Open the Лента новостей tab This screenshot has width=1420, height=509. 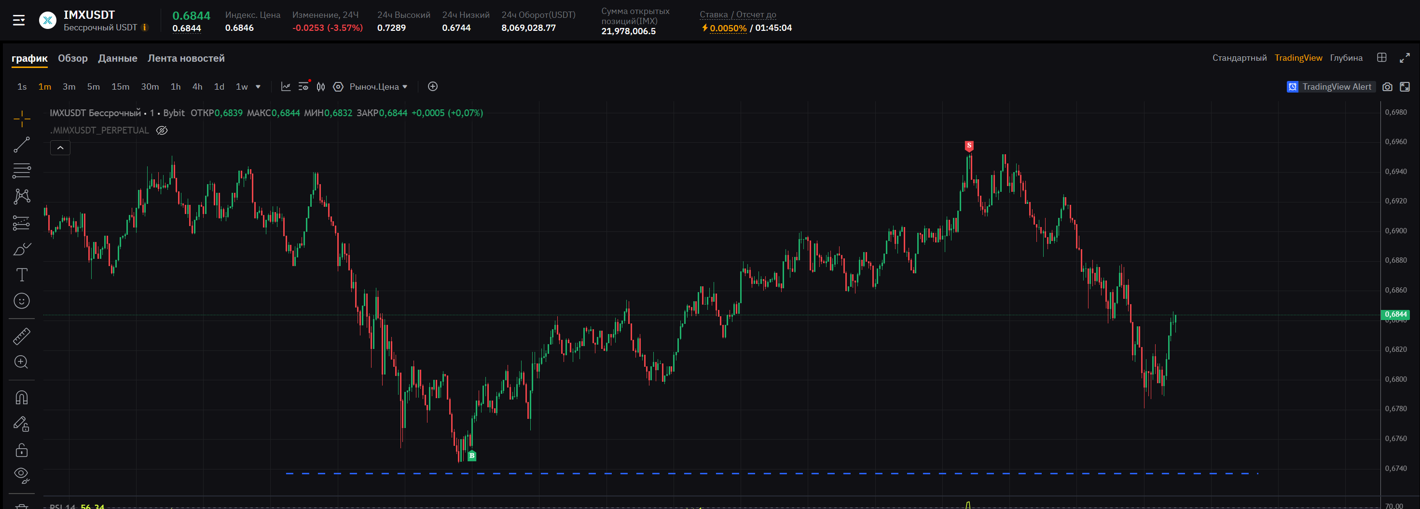[186, 58]
